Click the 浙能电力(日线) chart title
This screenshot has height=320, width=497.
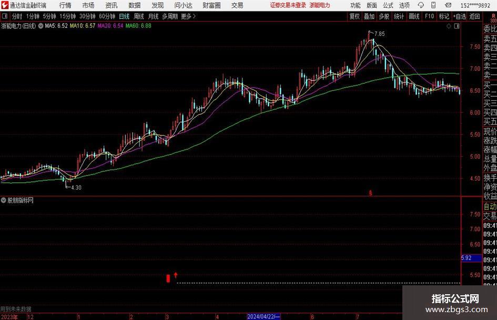pos(18,26)
